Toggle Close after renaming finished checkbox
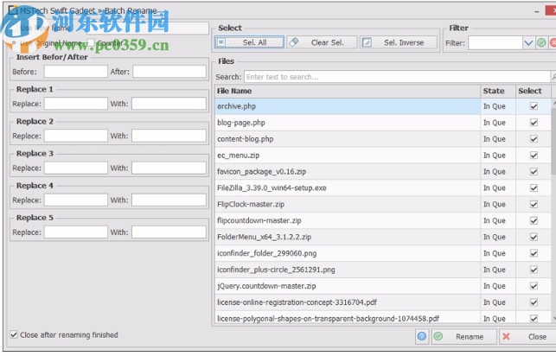This screenshot has height=356, width=556. point(14,334)
